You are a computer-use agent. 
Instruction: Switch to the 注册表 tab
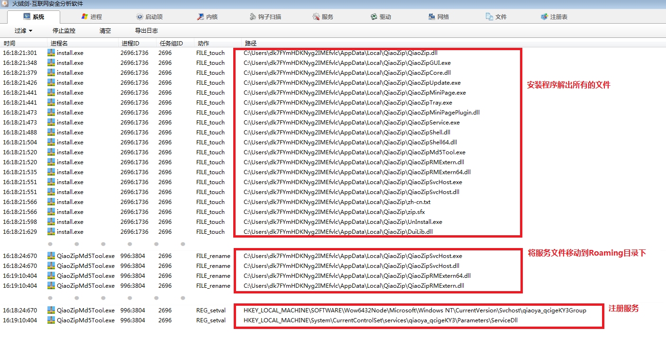click(554, 17)
